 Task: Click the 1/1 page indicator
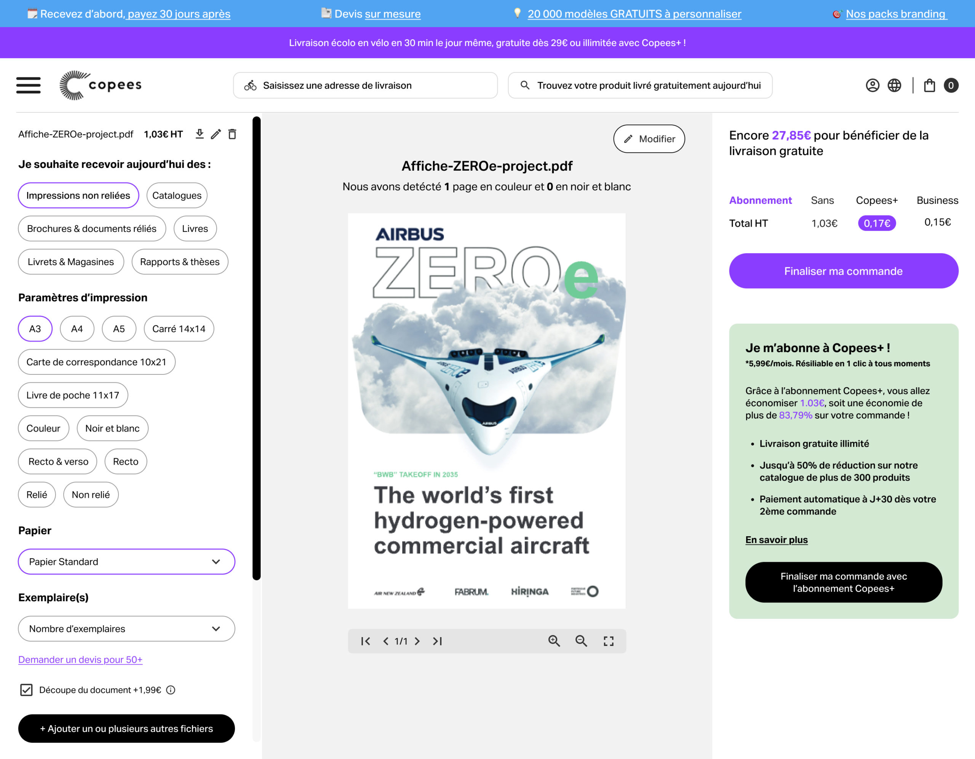click(401, 641)
